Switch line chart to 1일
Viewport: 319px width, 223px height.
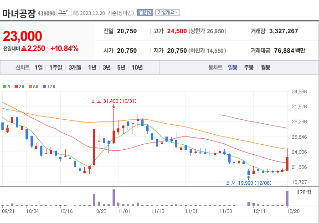(39, 67)
